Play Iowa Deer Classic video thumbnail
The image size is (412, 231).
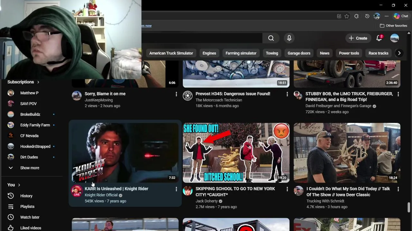[347, 153]
